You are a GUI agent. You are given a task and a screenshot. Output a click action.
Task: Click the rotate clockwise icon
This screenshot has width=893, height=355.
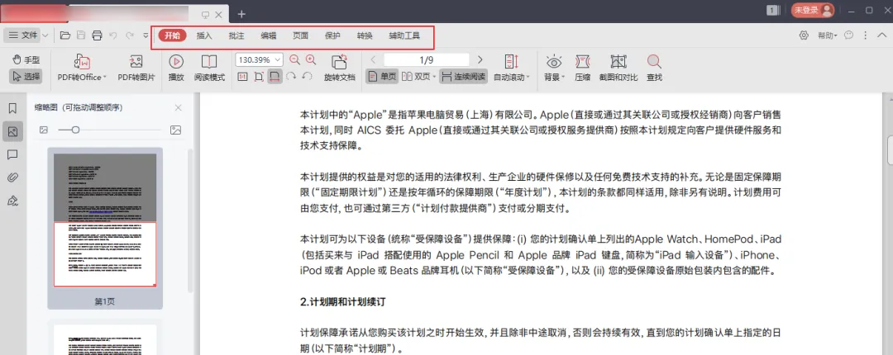coord(291,76)
